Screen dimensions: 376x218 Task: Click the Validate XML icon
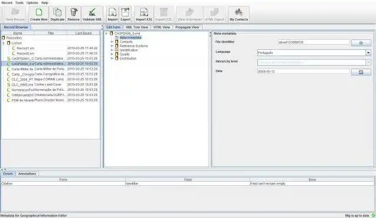[92, 12]
